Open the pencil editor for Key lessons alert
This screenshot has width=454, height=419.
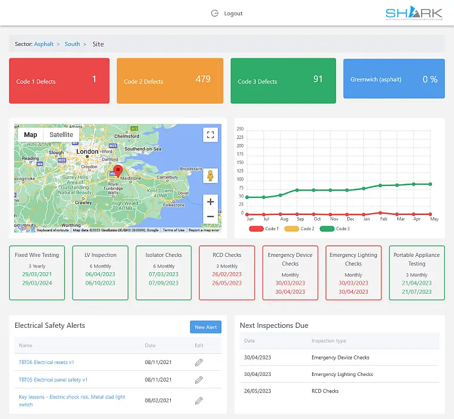pyautogui.click(x=199, y=400)
